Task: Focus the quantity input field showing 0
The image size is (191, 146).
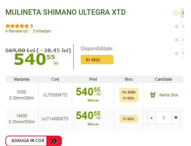Action: tap(164, 118)
